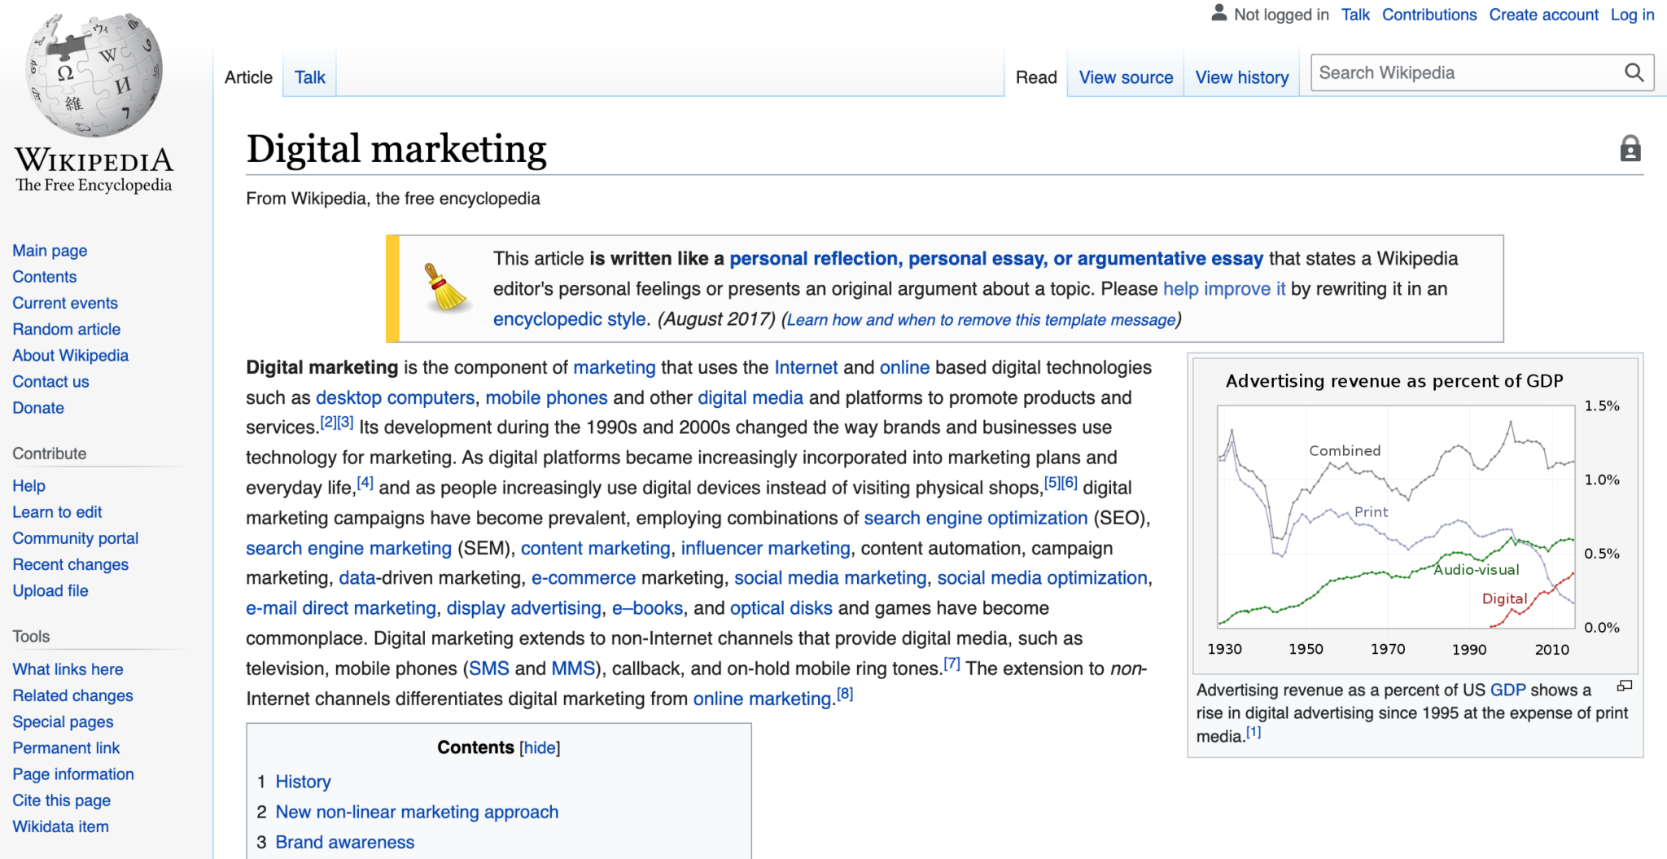The image size is (1667, 859).
Task: Open Create account
Action: pos(1543,14)
